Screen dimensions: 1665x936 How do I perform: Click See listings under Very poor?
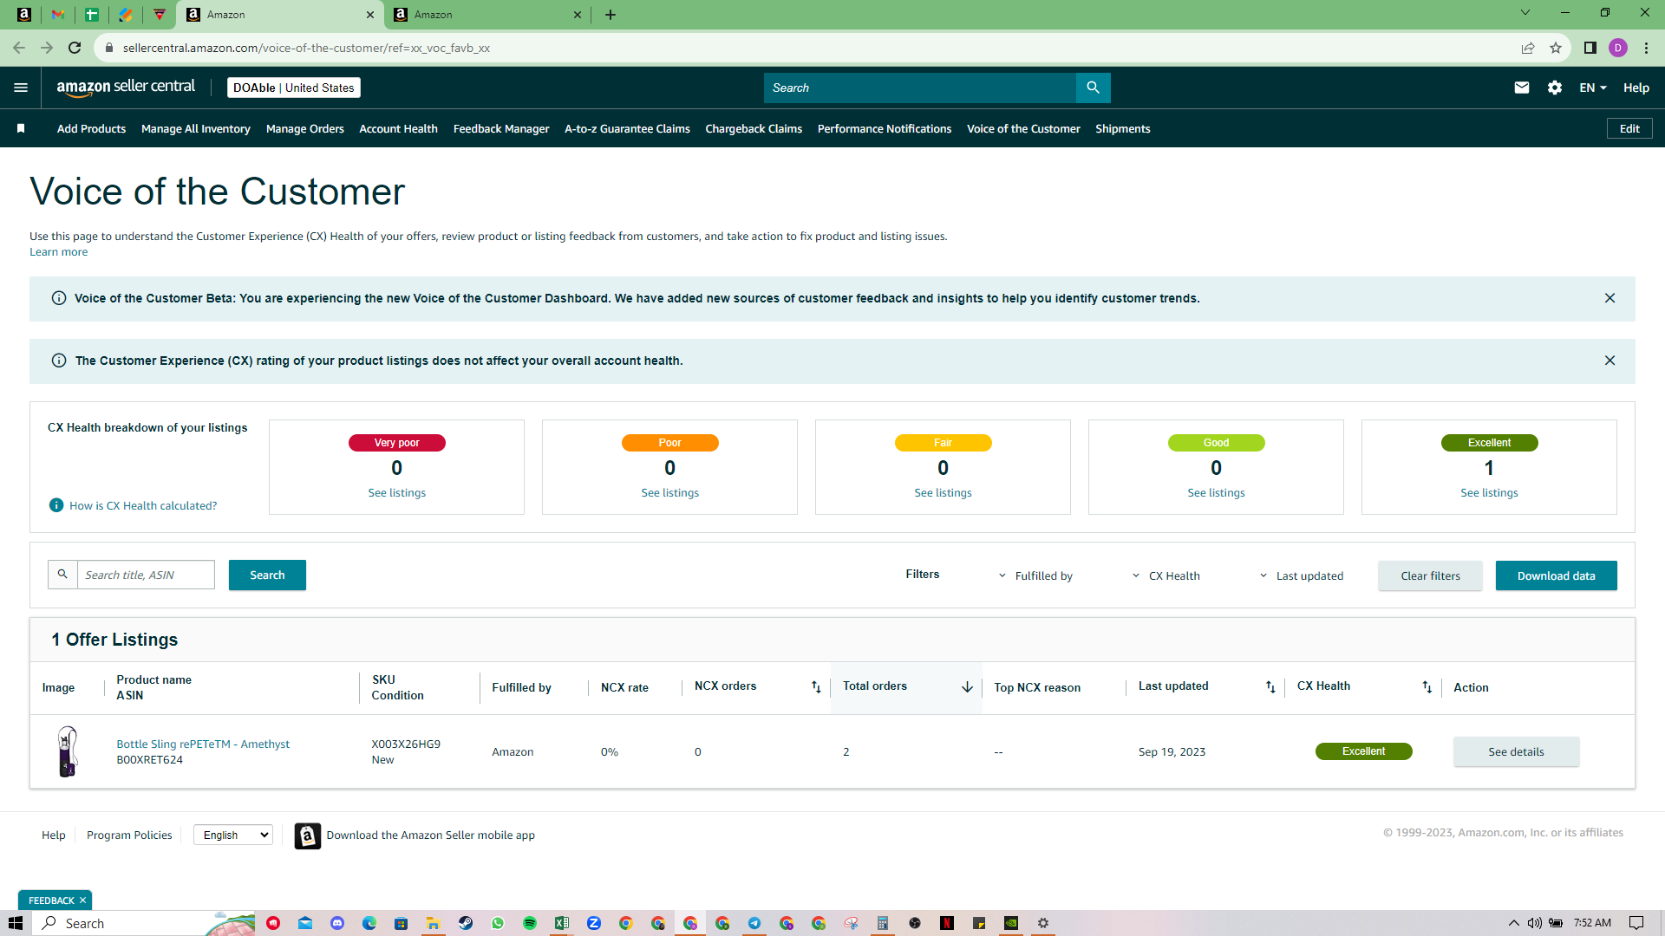397,492
